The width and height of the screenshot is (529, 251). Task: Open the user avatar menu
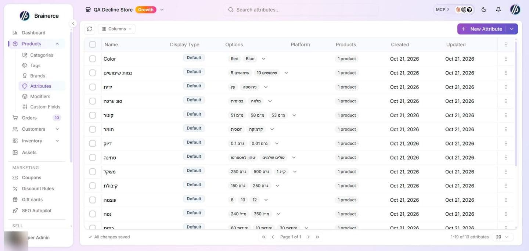(515, 10)
